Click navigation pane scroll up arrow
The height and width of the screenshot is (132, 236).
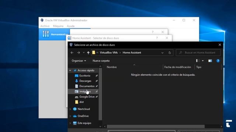coord(100,66)
